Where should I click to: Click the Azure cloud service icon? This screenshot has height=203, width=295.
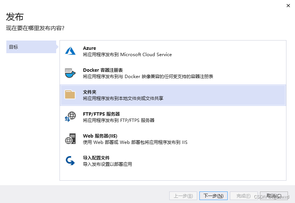tap(70, 51)
